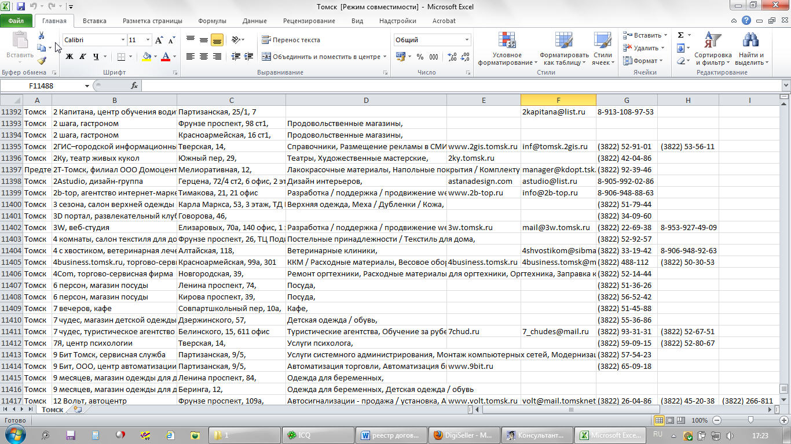Toggle italic К formatting
Image resolution: width=791 pixels, height=444 pixels.
82,57
